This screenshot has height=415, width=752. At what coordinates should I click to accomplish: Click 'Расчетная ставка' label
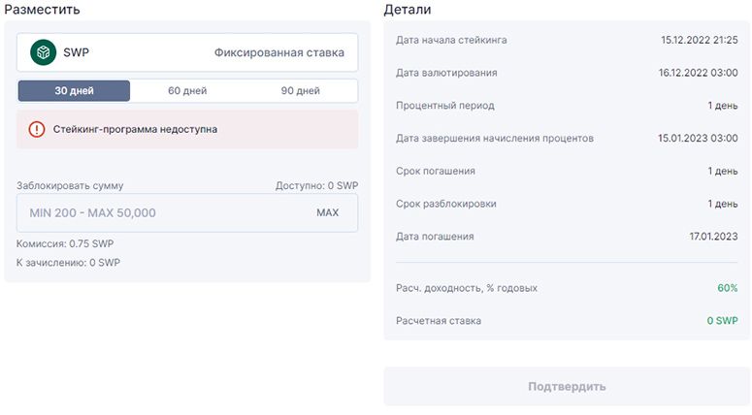[439, 321]
